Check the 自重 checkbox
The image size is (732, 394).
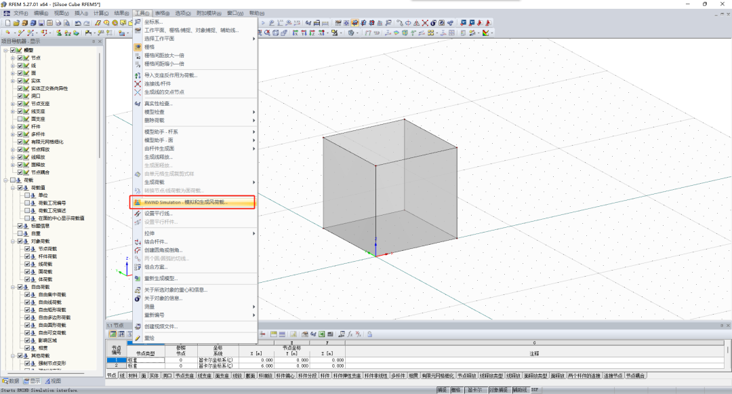(x=20, y=233)
